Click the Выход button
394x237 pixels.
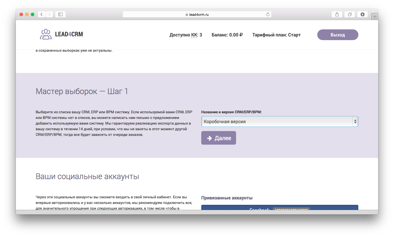tap(338, 34)
